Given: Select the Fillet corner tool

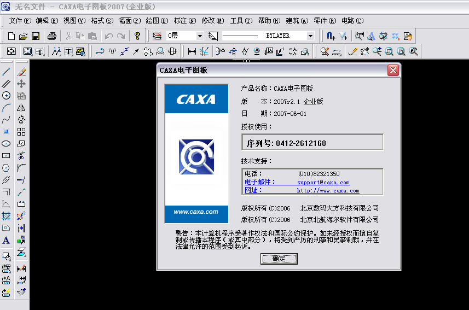Looking at the screenshot, I should [x=21, y=168].
